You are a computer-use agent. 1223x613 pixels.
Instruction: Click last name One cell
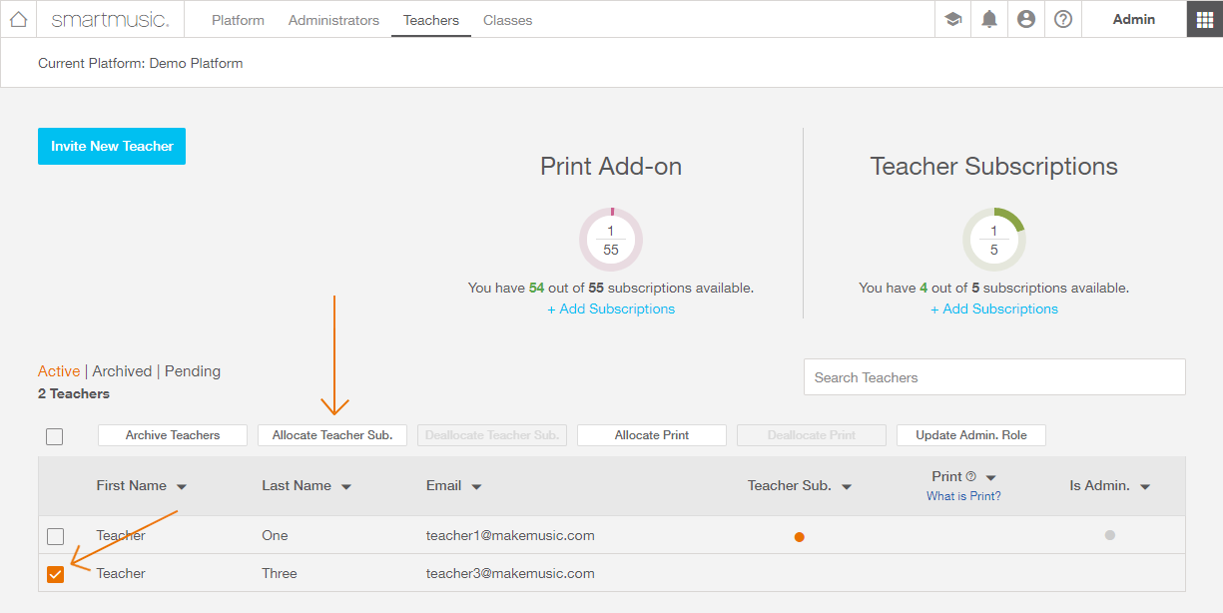coord(275,535)
